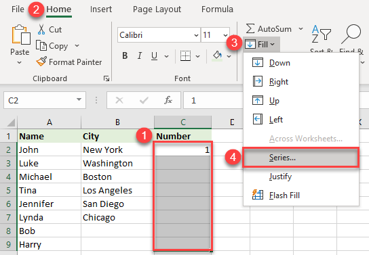
Task: Confirm entry with formula bar checkmark
Action: point(144,100)
